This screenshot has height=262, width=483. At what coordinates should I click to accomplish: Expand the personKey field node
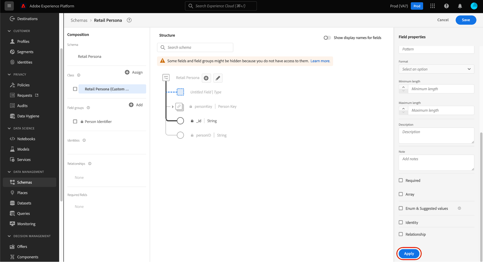[x=173, y=107]
